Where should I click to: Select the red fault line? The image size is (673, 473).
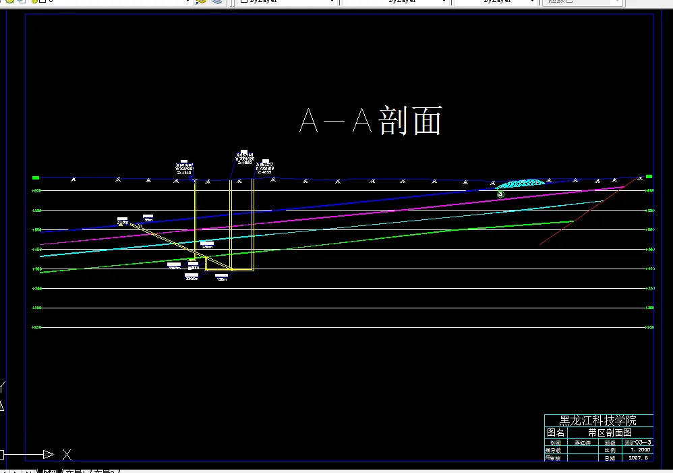click(x=590, y=211)
